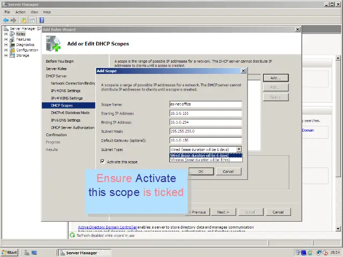Click the Start button on the taskbar
Screen dimensions: 343x257
pos(10,253)
